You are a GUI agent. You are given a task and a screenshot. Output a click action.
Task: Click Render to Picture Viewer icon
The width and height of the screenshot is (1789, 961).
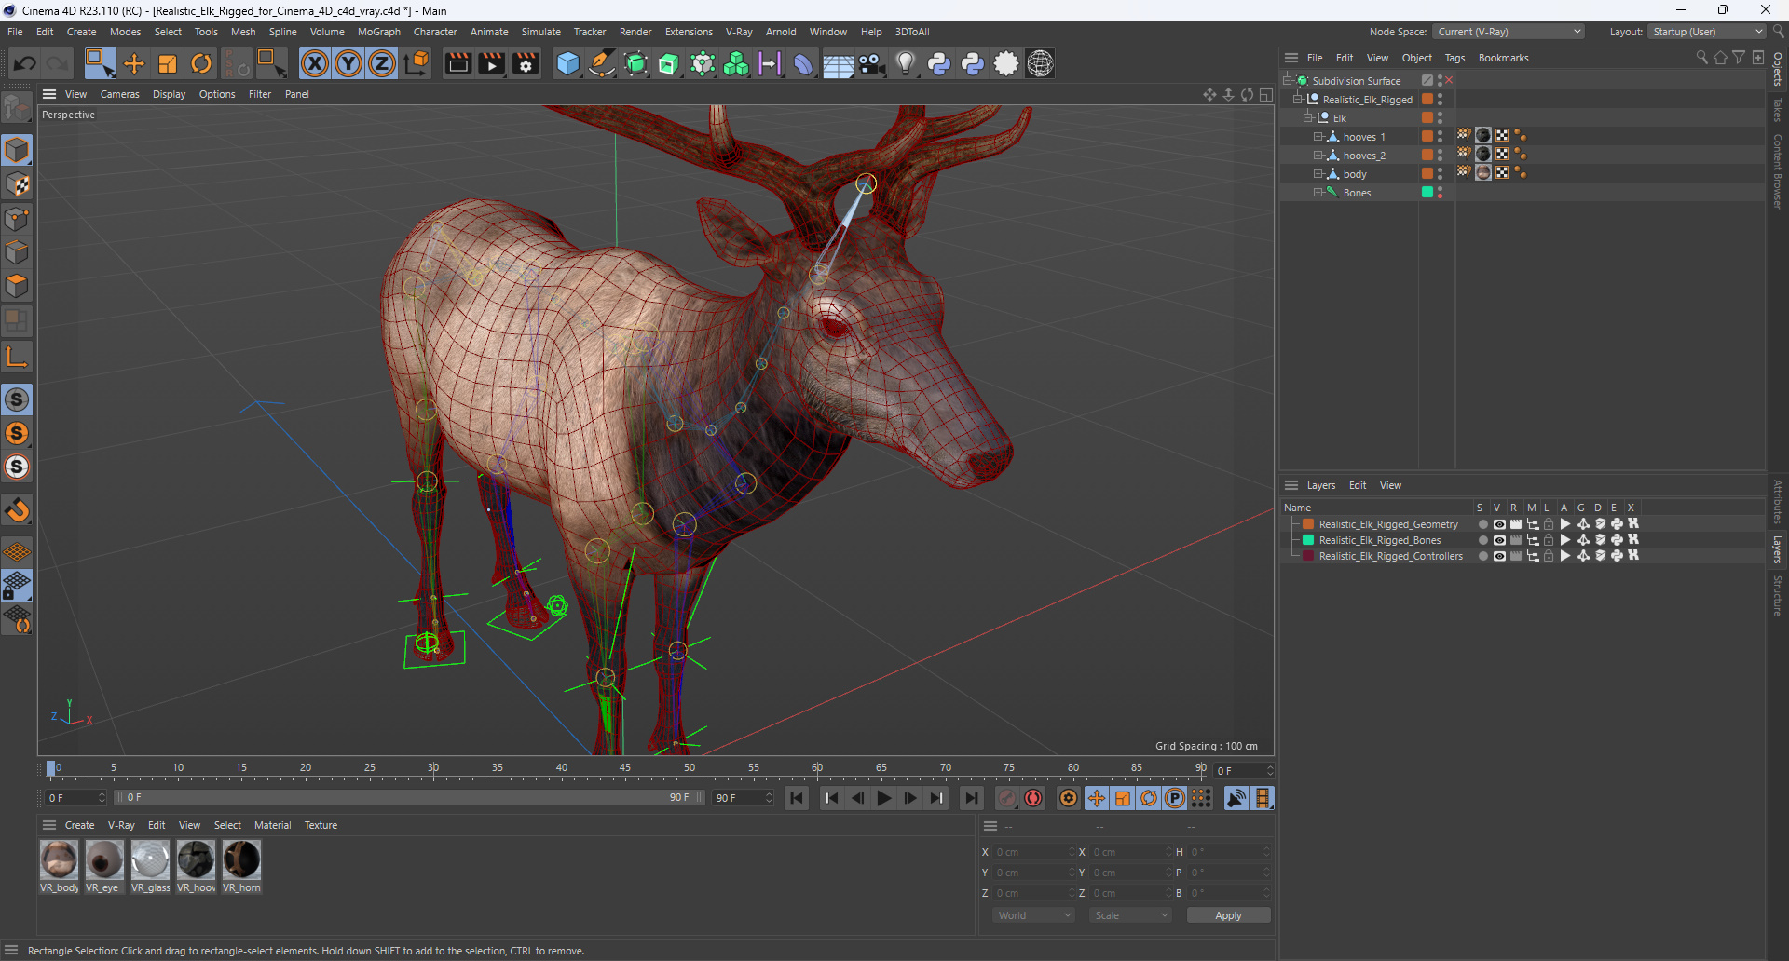pos(491,63)
